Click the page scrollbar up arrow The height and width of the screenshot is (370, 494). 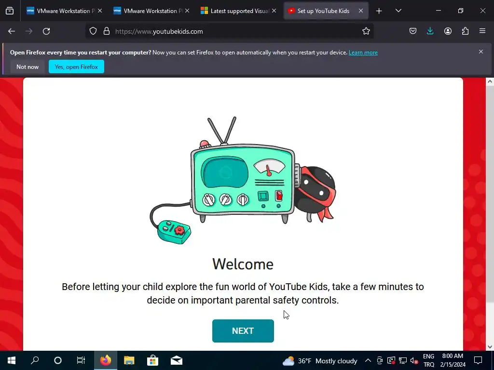pos(490,81)
